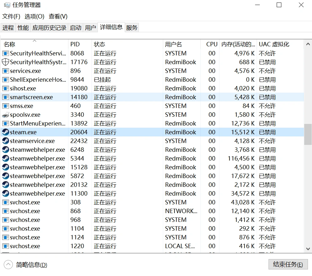Click the services.exe process icon
This screenshot has width=312, height=276.
click(5, 71)
